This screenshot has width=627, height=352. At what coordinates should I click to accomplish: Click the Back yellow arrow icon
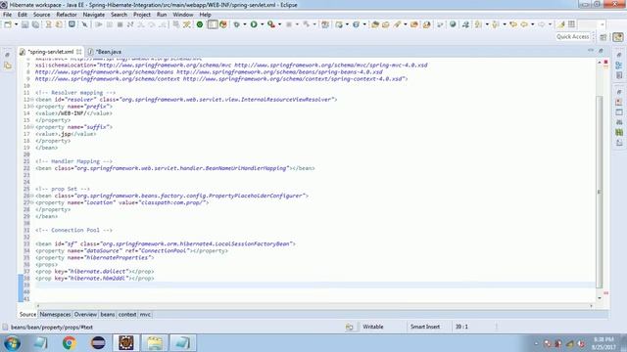click(x=524, y=24)
